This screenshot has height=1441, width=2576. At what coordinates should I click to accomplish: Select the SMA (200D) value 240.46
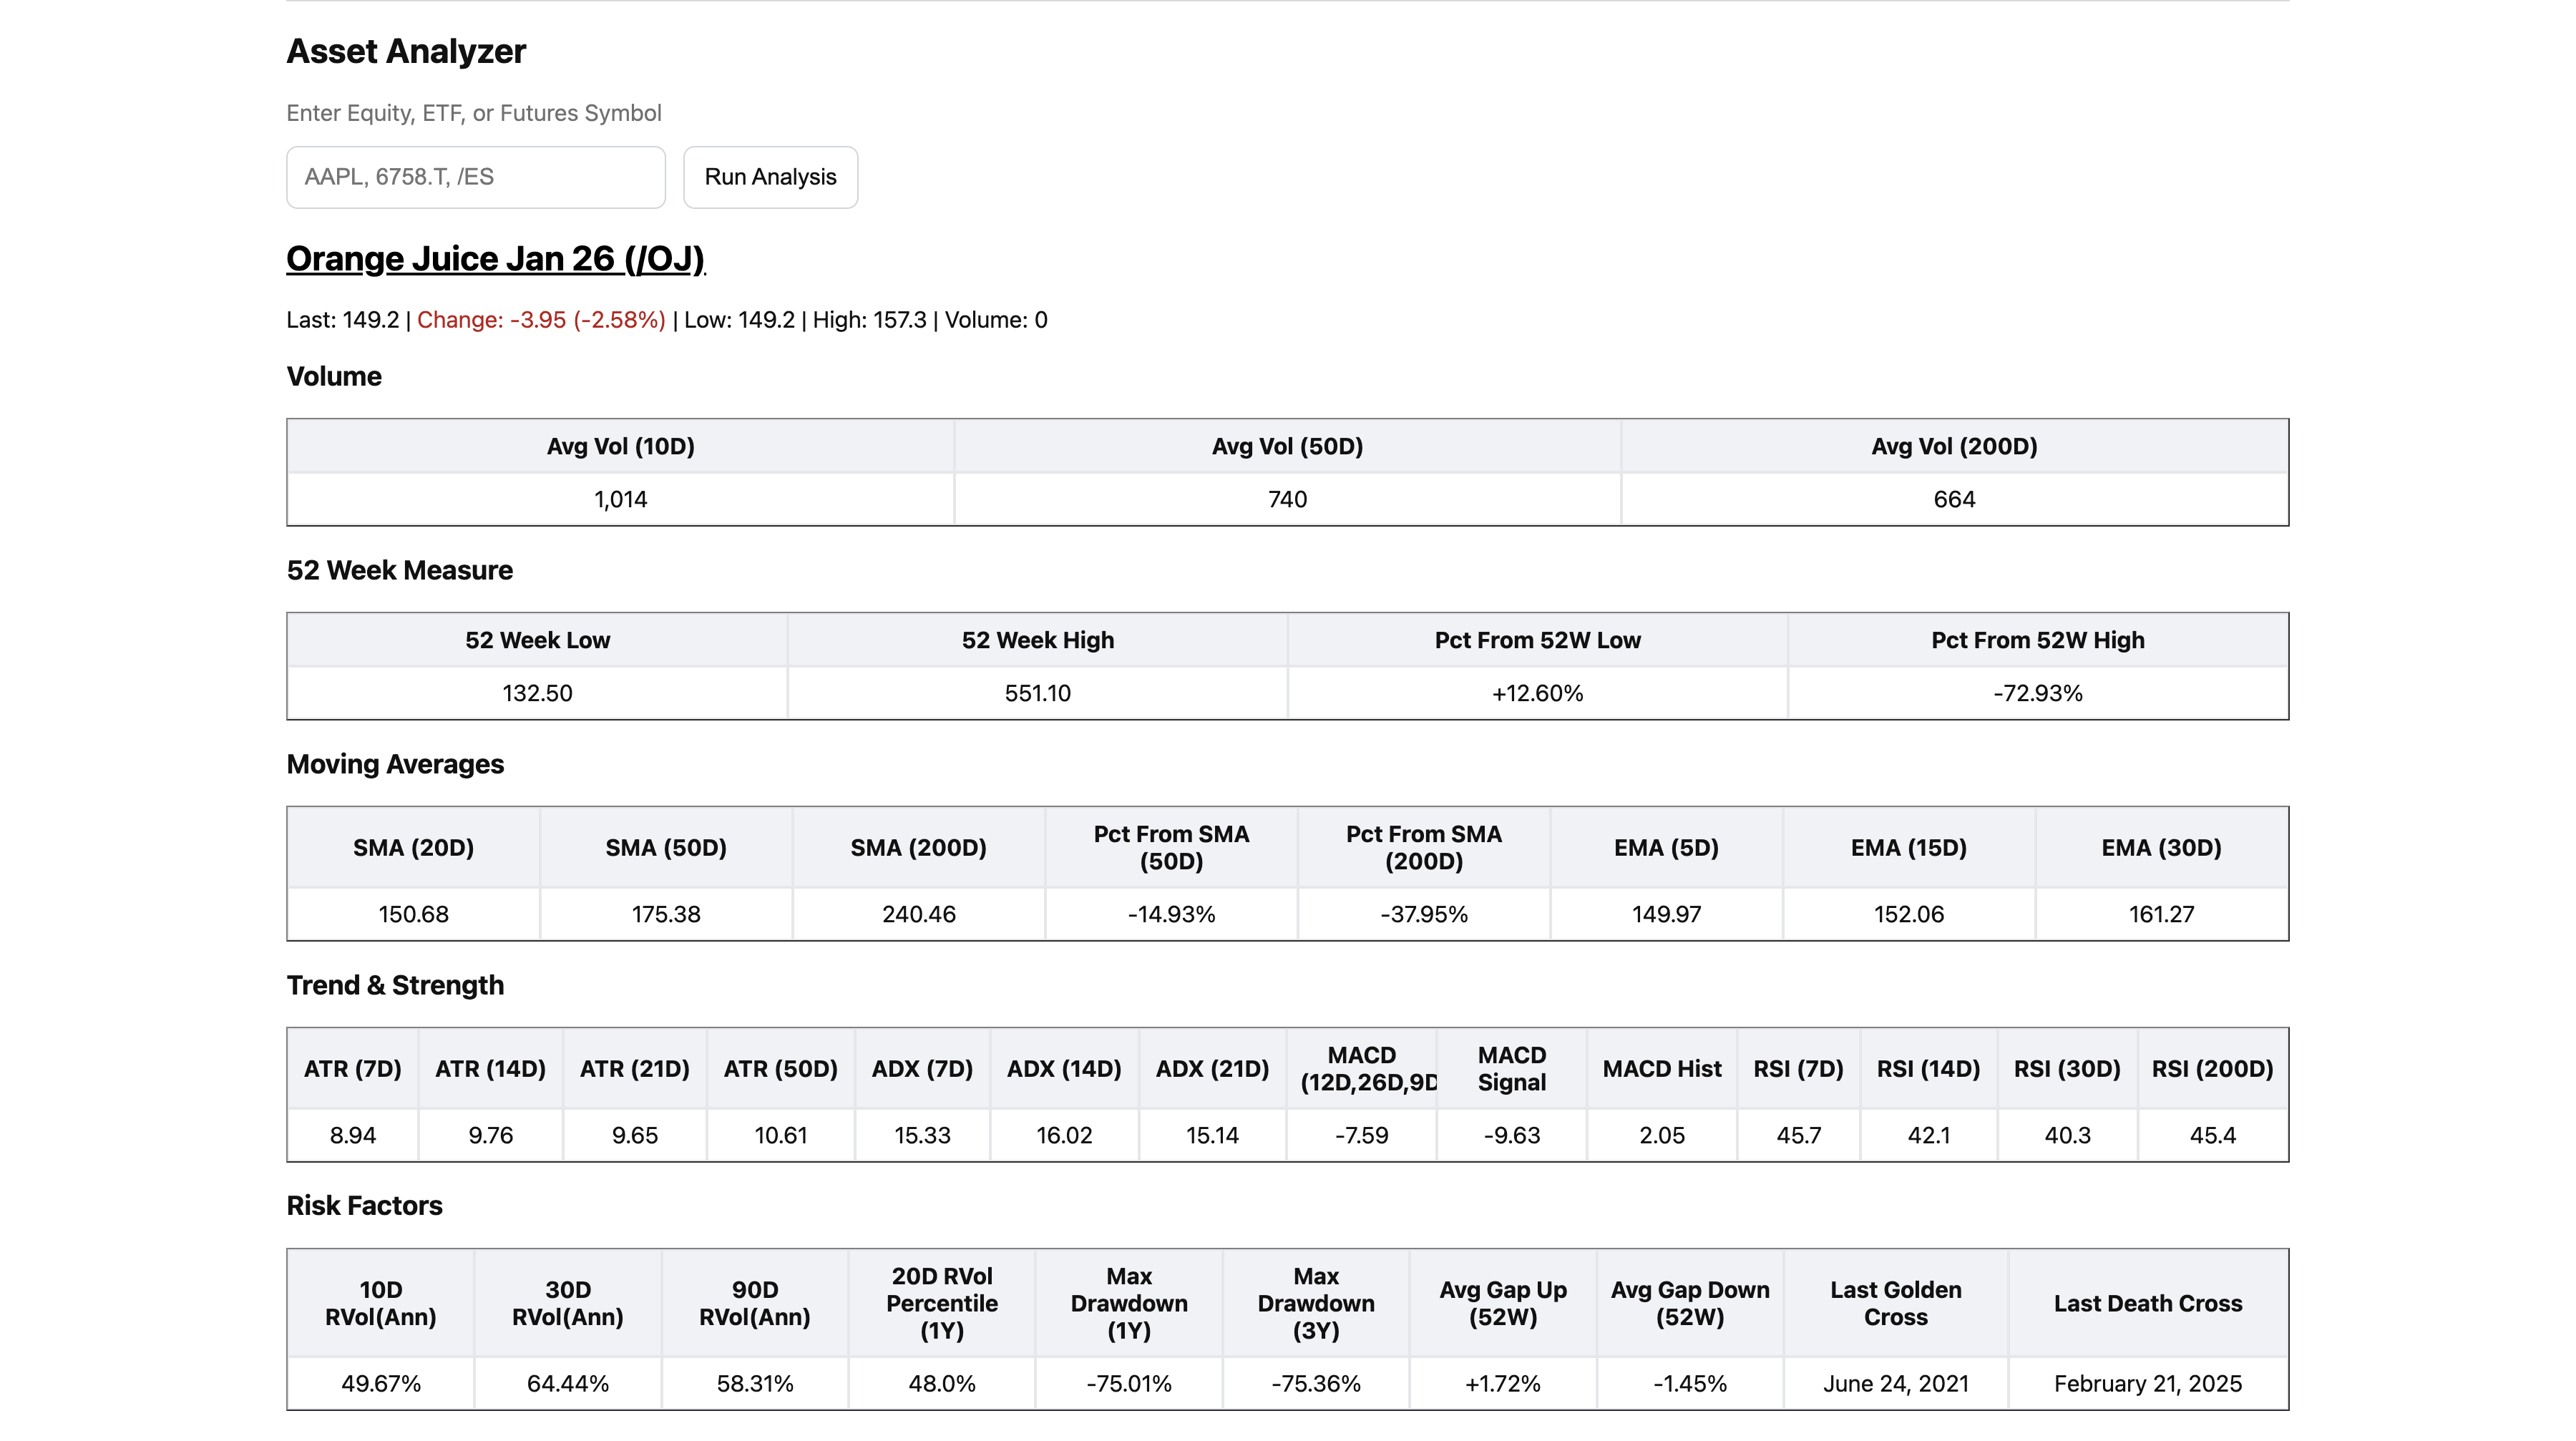click(918, 914)
